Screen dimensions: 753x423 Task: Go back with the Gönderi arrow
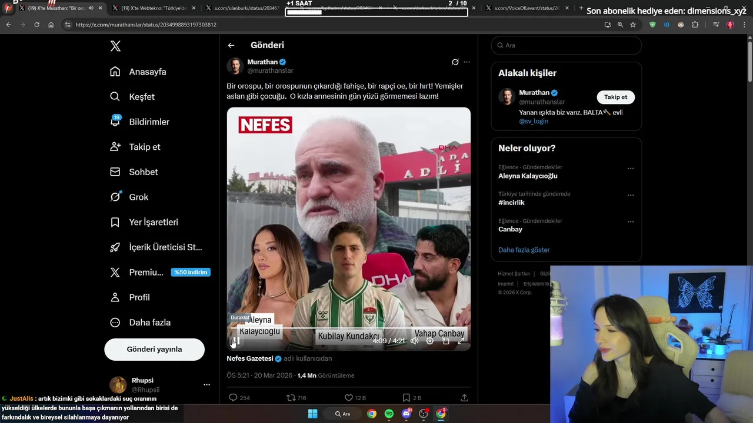(x=231, y=45)
